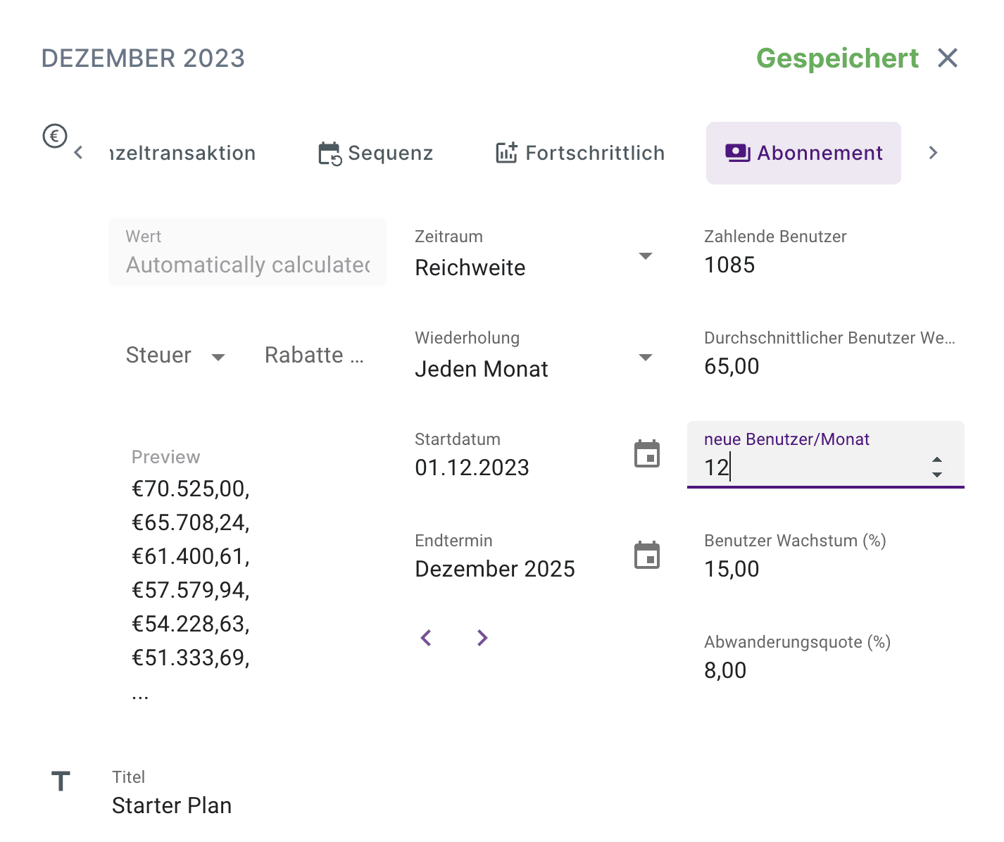
Task: Open calendar picker for Startdatum
Action: [646, 454]
